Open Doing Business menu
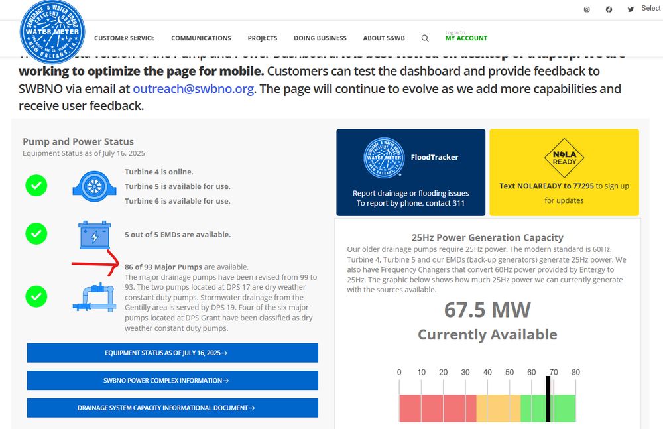The height and width of the screenshot is (429, 663). coord(320,38)
